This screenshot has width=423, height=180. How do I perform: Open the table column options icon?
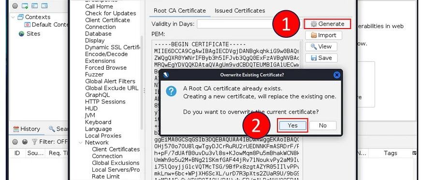coord(414,153)
